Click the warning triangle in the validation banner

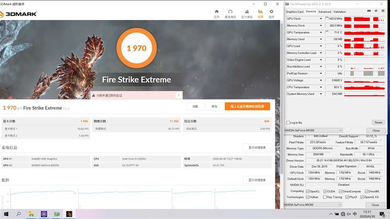(x=94, y=95)
